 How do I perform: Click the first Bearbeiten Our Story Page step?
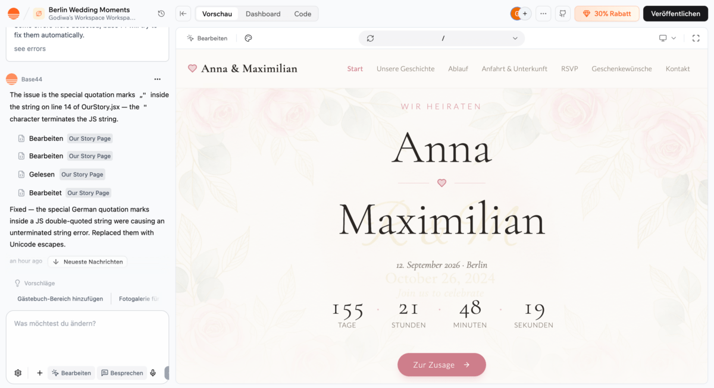[x=65, y=138]
